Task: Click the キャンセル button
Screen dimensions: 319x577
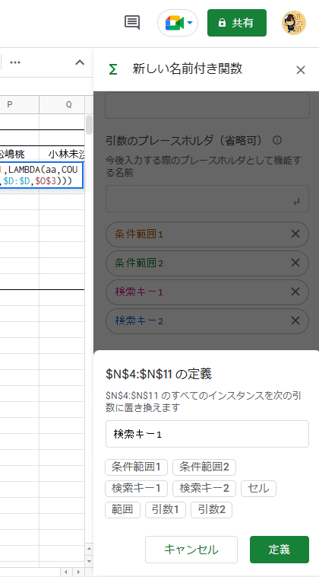Action: pos(191,550)
